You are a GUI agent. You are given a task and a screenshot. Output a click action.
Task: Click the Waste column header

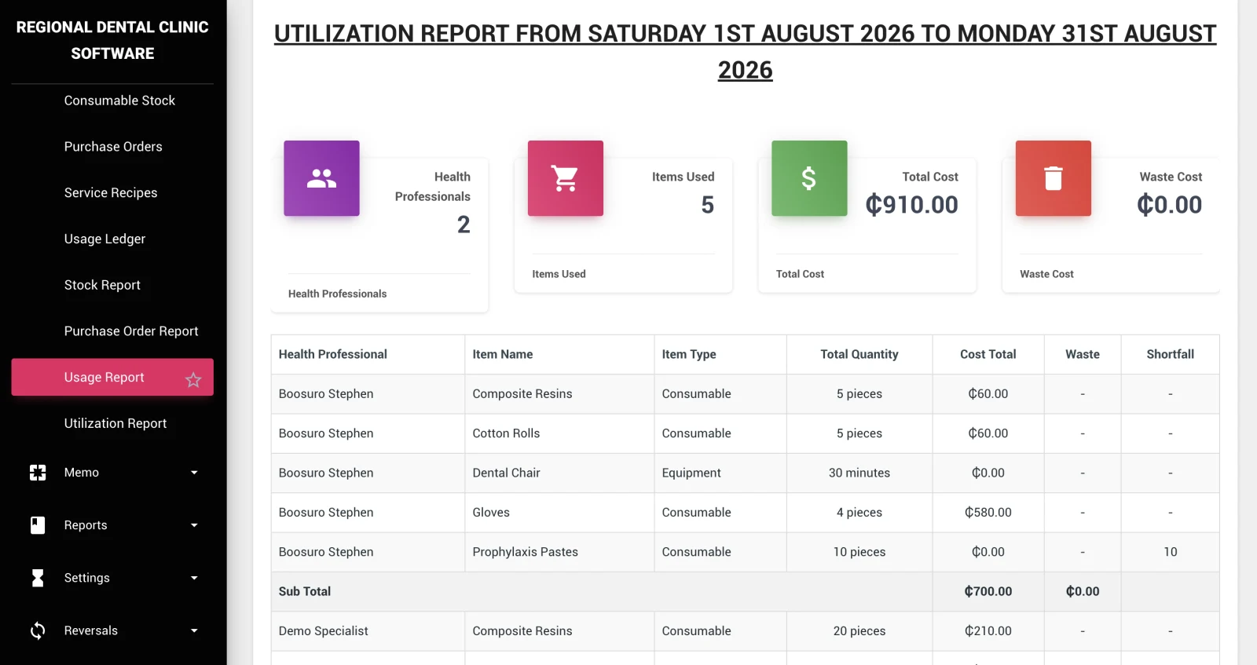tap(1083, 354)
